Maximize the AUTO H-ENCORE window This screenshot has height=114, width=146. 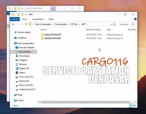pyautogui.click(x=72, y=8)
